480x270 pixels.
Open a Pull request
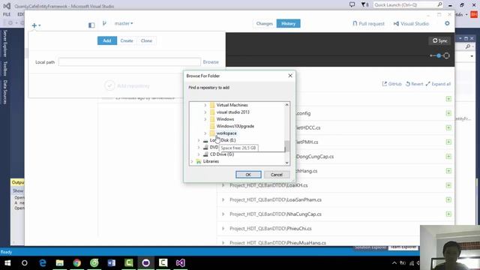[368, 23]
